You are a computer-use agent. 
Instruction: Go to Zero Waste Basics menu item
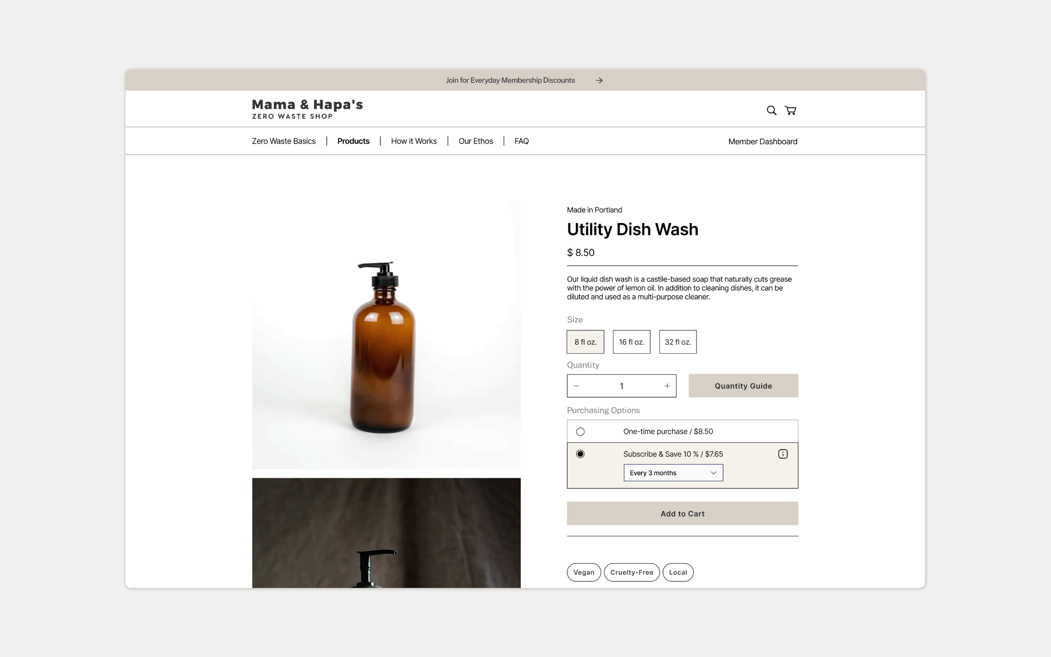284,141
